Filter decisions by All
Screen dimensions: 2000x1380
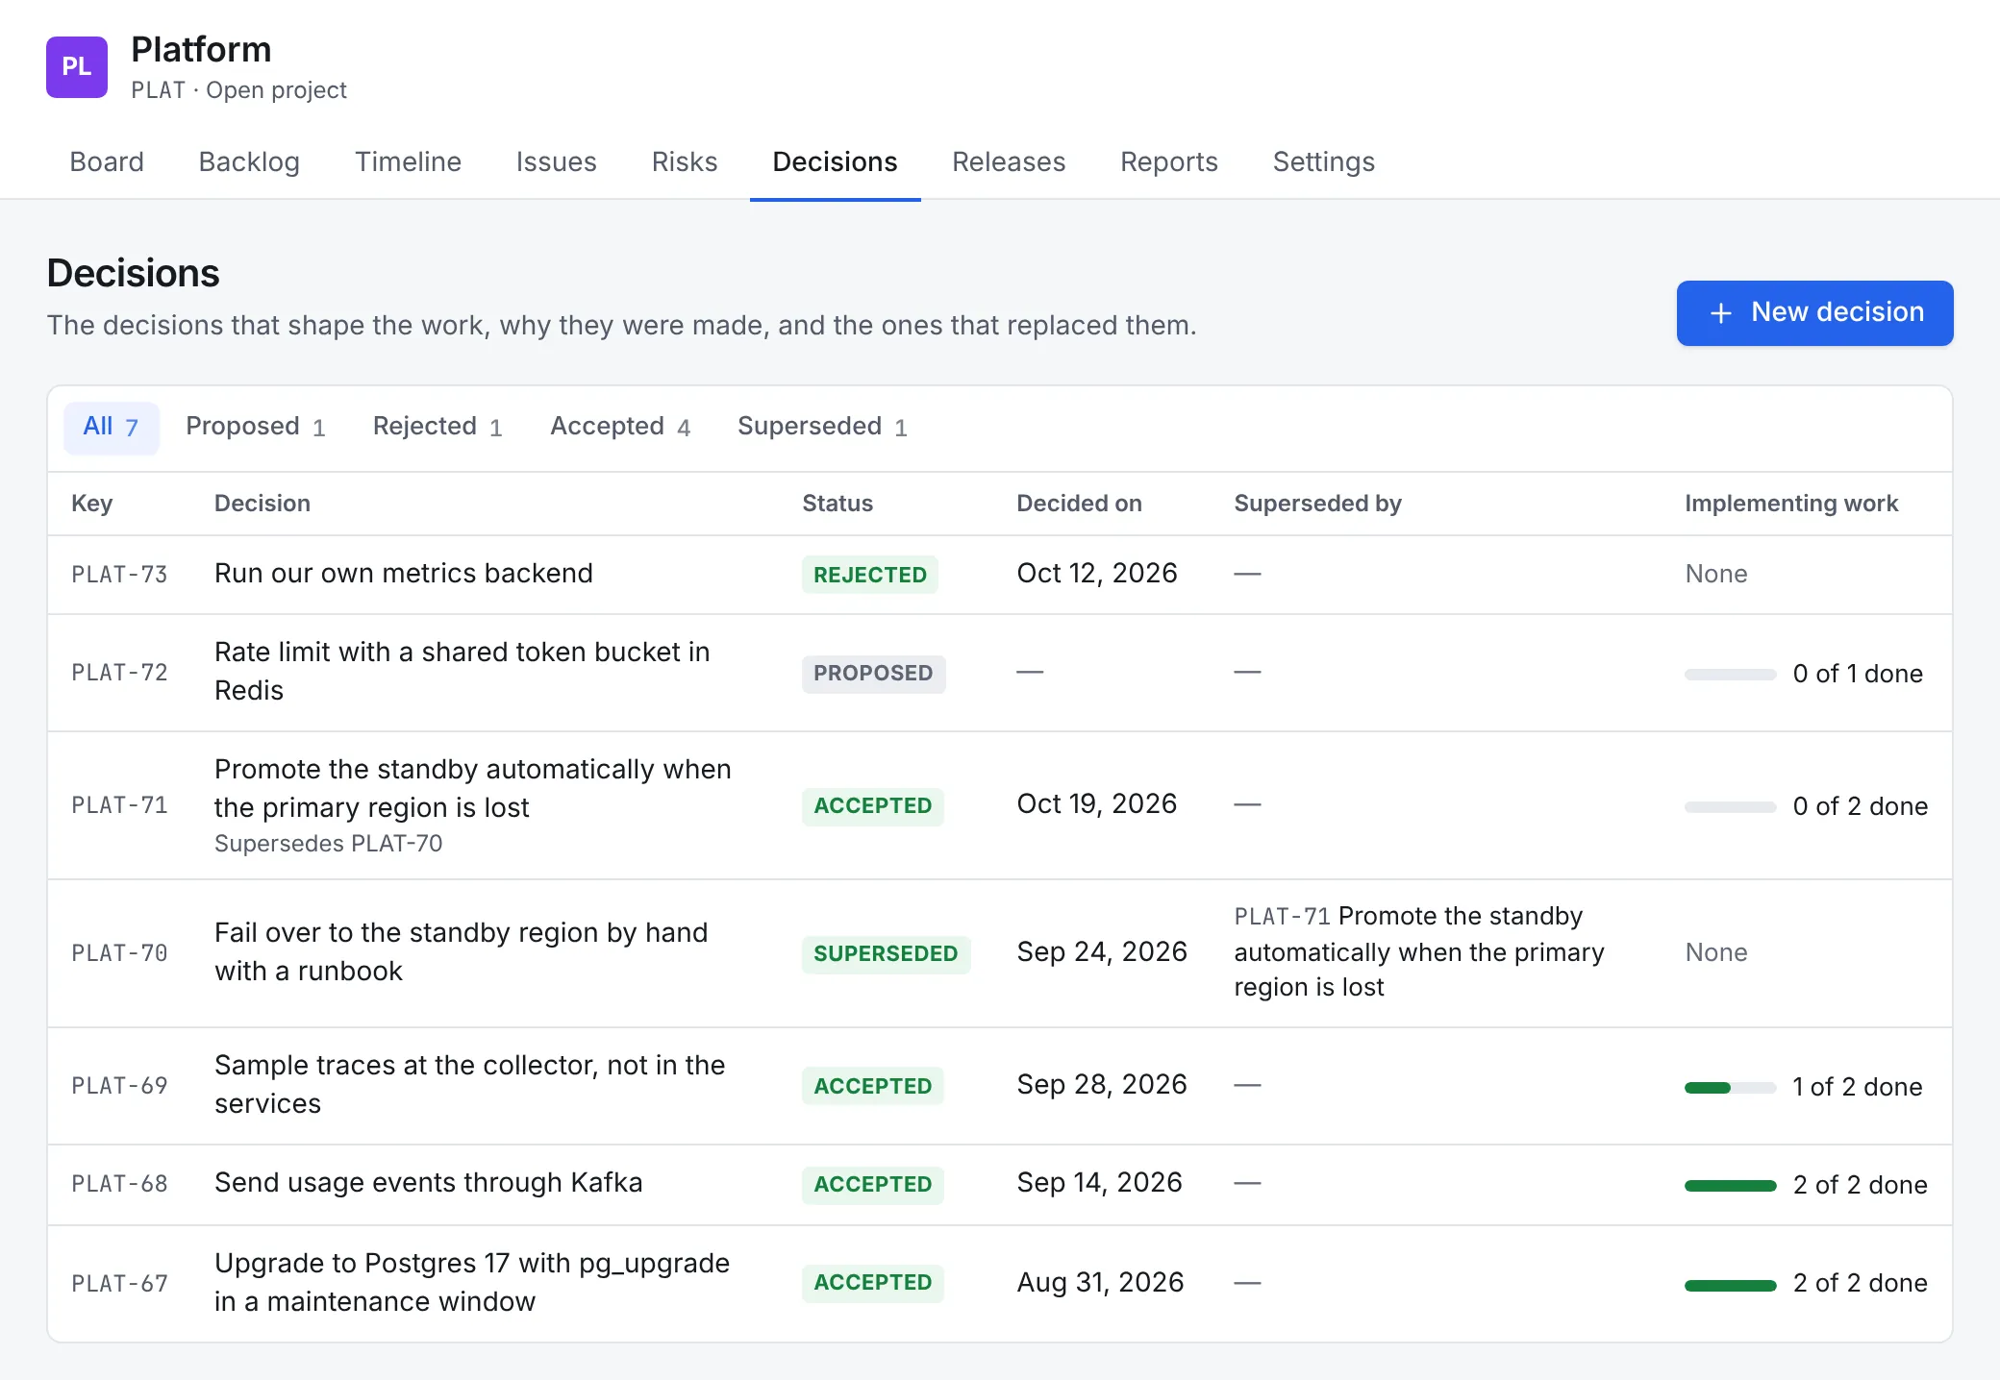112,428
